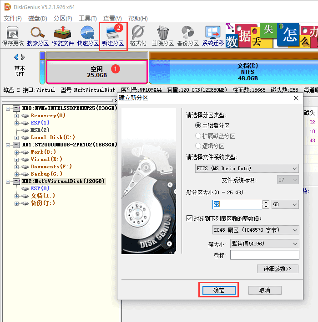Select 文档(I:) partition in tree

(x=43, y=196)
